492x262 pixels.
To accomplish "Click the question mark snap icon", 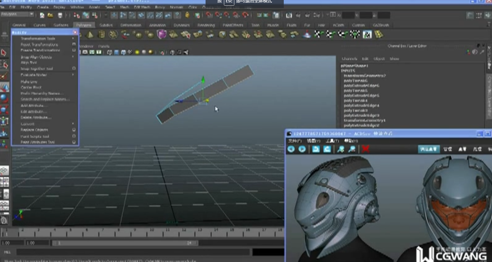I will click(177, 15).
